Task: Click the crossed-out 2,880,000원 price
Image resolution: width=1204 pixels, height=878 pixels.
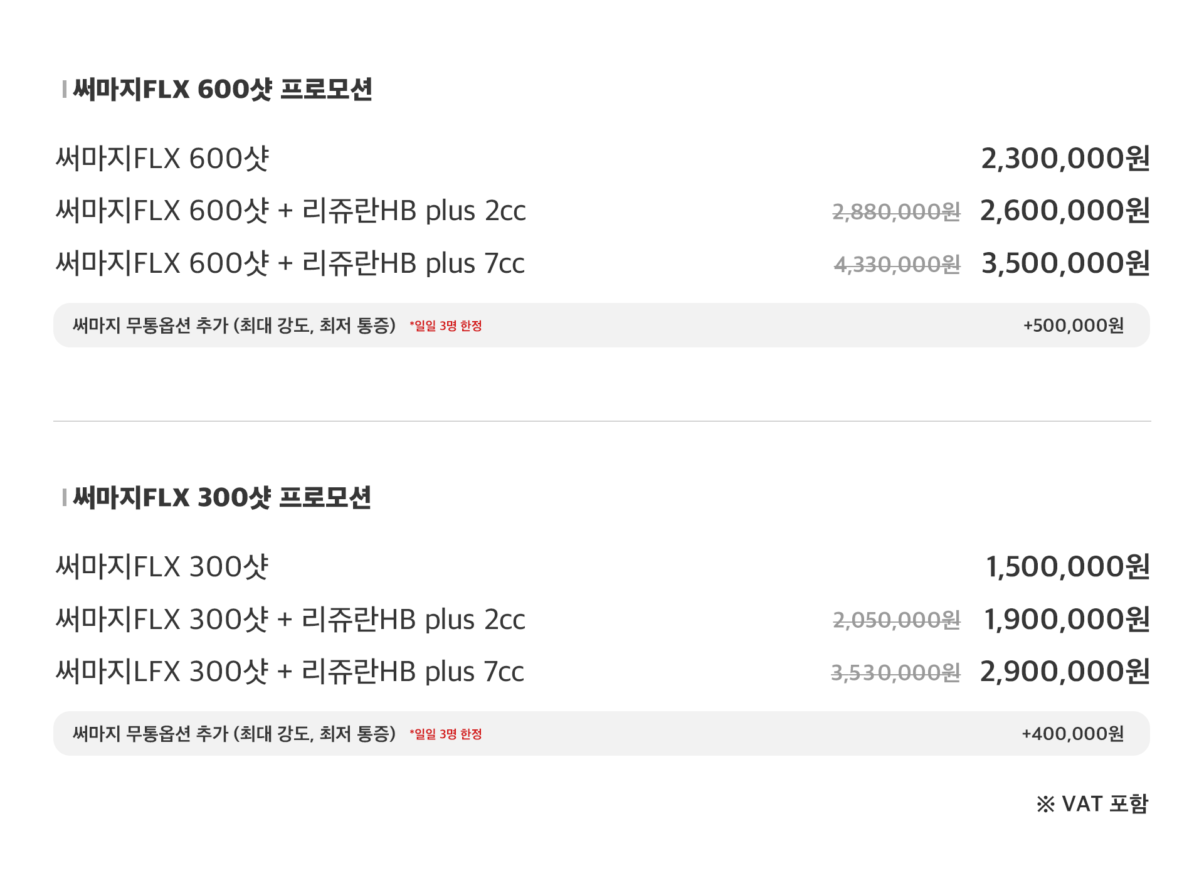Action: [x=896, y=212]
